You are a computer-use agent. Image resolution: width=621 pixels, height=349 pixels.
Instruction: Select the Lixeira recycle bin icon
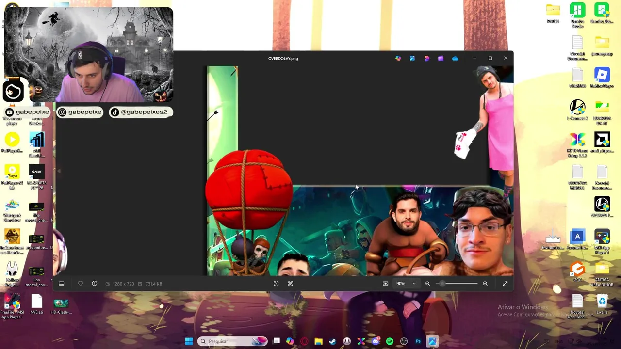point(602,304)
